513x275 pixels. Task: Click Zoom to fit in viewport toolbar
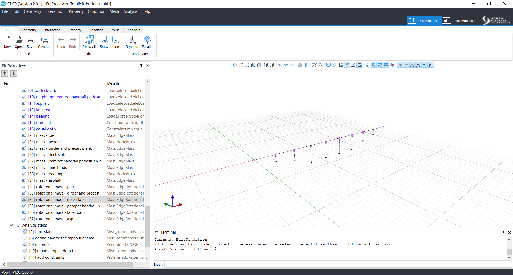click(x=314, y=65)
